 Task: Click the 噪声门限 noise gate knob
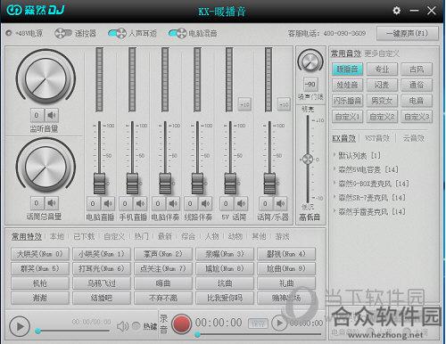(310, 61)
